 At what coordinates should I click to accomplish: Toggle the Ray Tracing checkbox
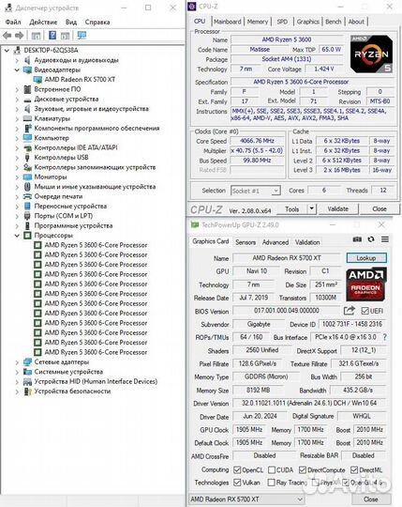(x=272, y=483)
